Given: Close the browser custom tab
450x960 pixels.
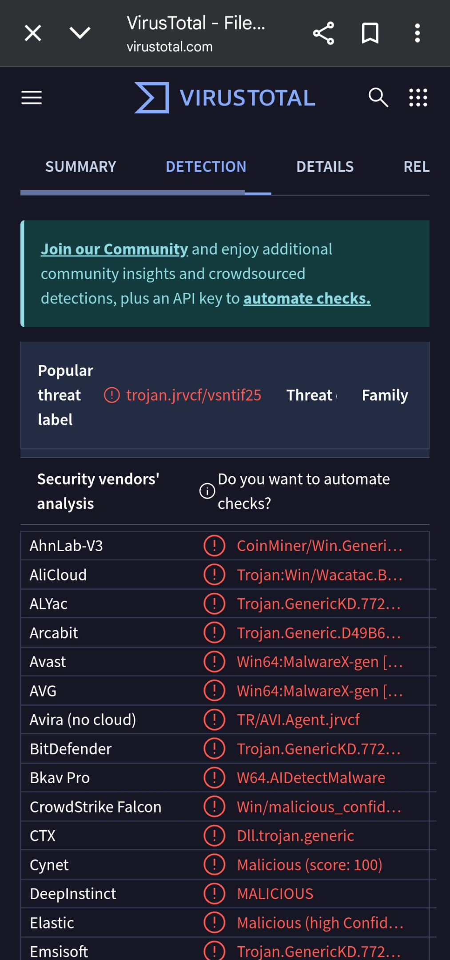Looking at the screenshot, I should (x=33, y=33).
